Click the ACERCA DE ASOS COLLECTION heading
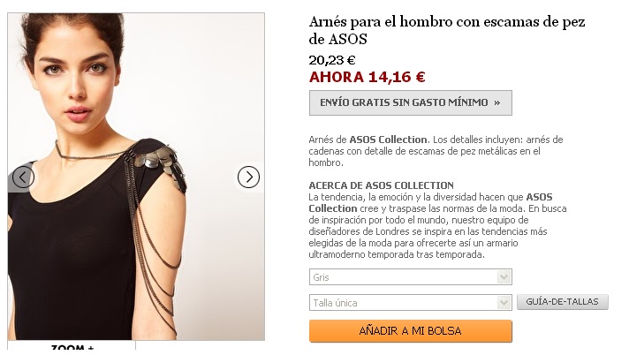 pos(381,185)
